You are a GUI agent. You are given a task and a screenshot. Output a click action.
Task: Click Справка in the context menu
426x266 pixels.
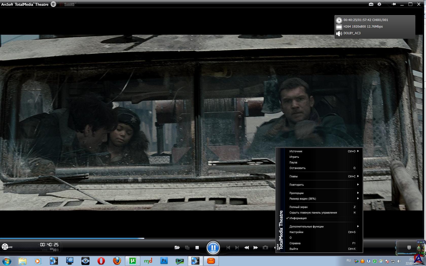(x=295, y=243)
